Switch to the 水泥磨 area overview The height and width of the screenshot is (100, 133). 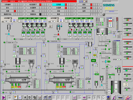pyautogui.click(x=58, y=8)
